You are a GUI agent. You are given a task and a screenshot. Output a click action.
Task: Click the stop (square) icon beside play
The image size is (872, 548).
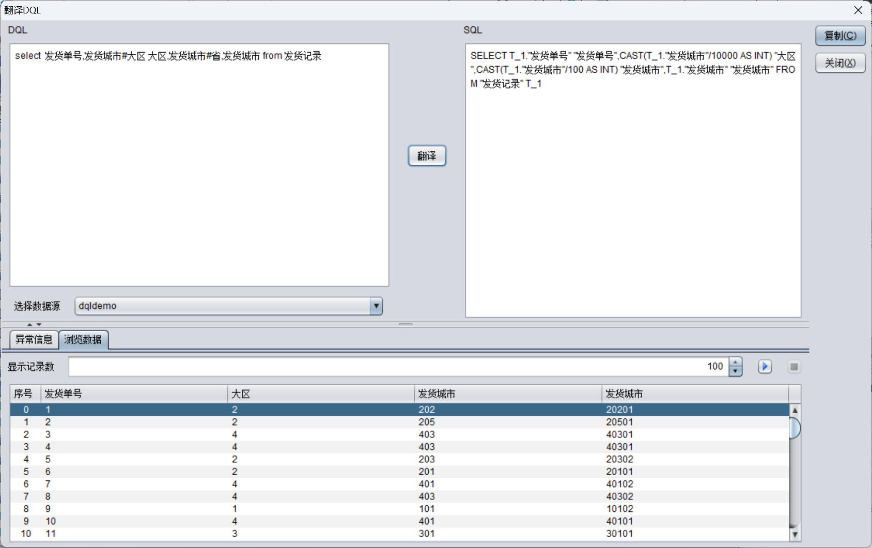coord(794,367)
